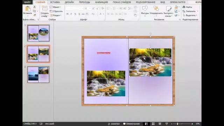224x126 pixels.
Task: Click the red title text on slide
Action: pos(104,53)
